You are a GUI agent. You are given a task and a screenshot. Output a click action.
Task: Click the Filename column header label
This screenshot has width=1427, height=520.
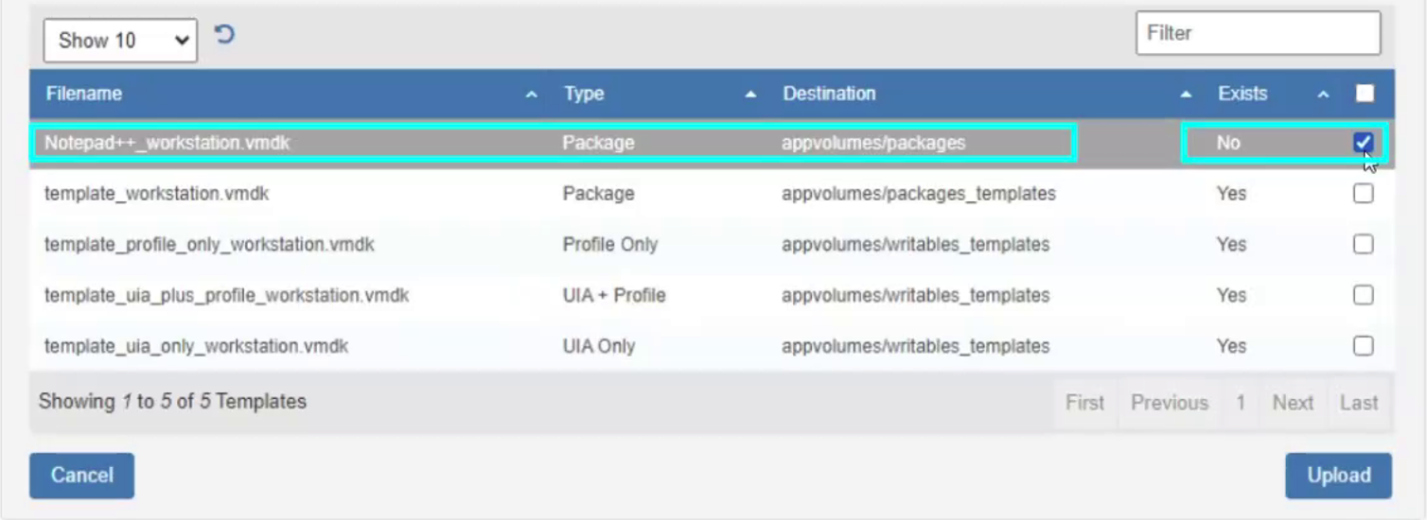pos(83,94)
